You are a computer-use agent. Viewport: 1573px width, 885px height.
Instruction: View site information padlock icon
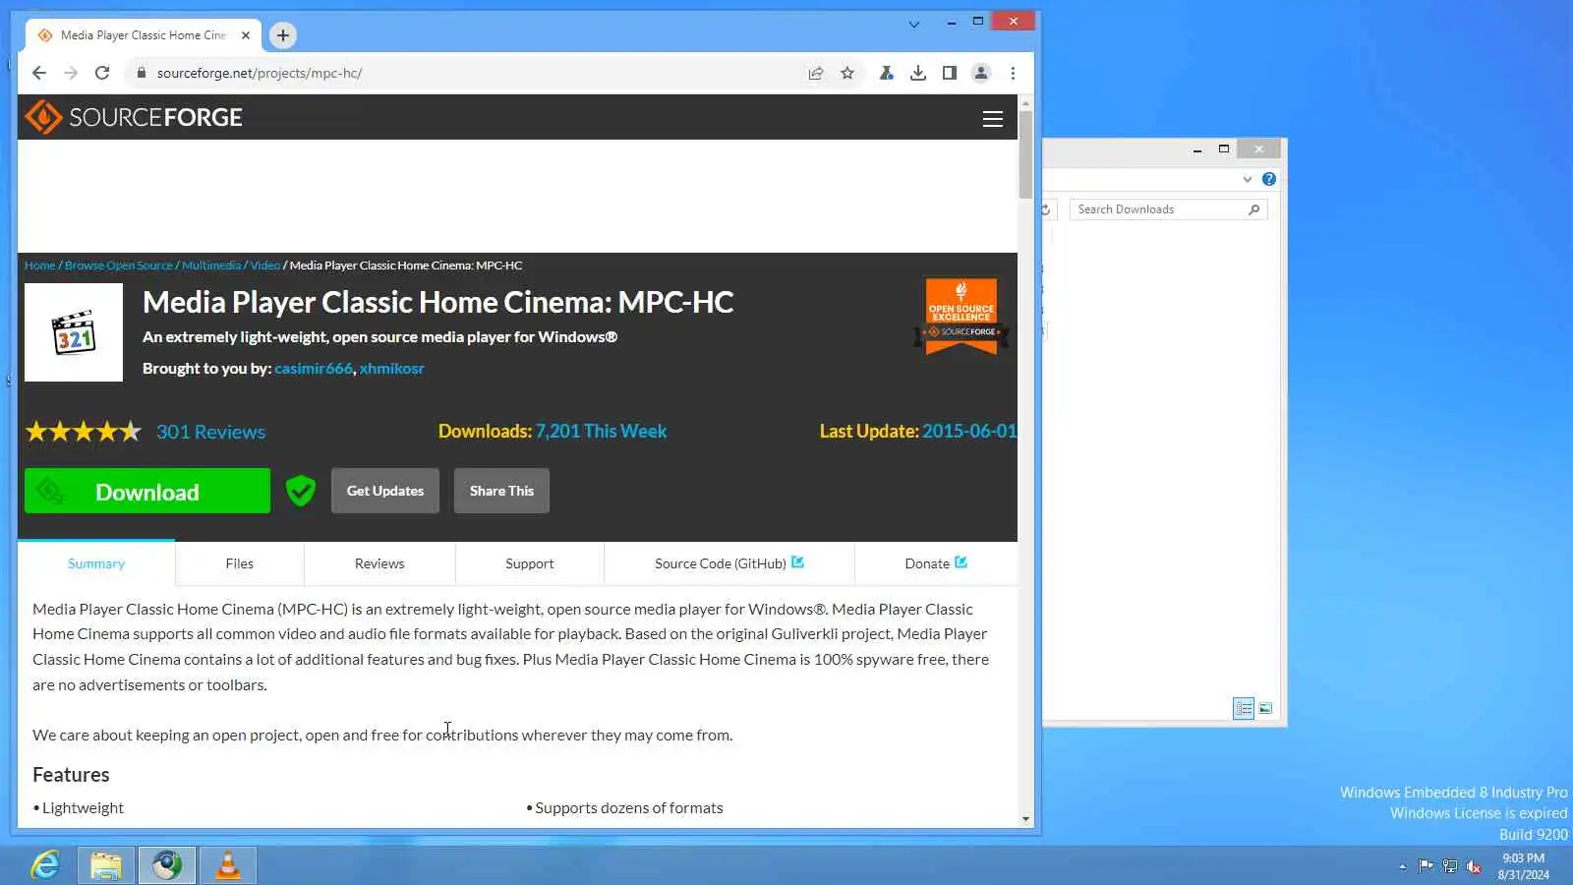142,73
